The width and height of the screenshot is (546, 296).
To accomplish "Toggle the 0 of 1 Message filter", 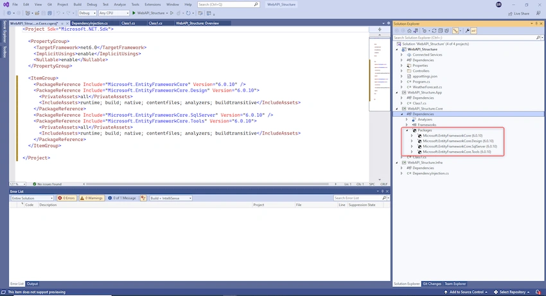I will 122,198.
